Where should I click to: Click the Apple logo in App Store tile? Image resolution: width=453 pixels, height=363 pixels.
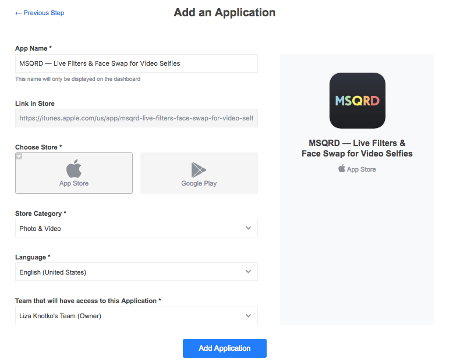74,169
